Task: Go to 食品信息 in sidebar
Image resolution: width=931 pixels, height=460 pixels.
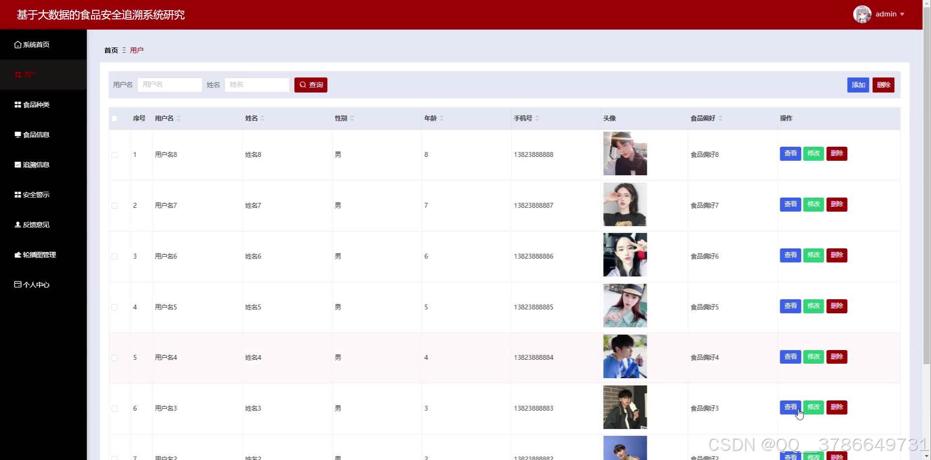Action: (x=43, y=135)
